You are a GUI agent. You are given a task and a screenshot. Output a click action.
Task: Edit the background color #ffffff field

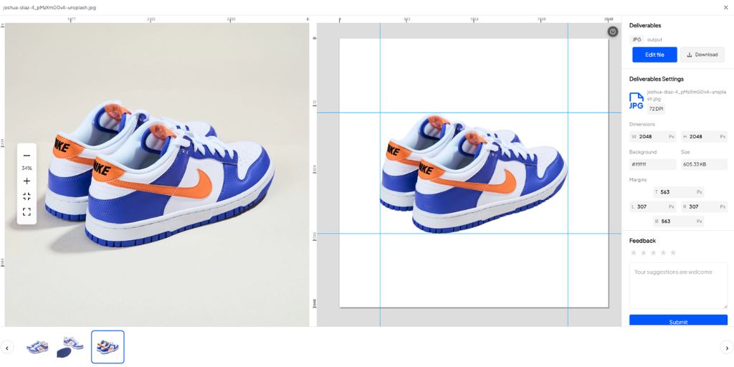(653, 164)
